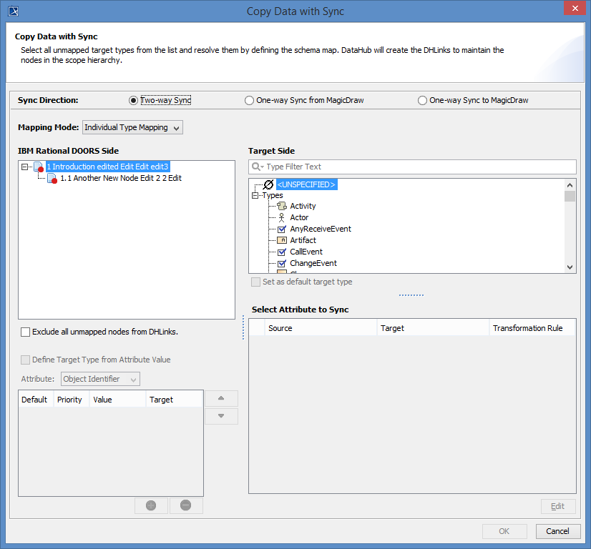This screenshot has width=591, height=549.
Task: Open the Mapping Mode dropdown
Action: coord(132,128)
